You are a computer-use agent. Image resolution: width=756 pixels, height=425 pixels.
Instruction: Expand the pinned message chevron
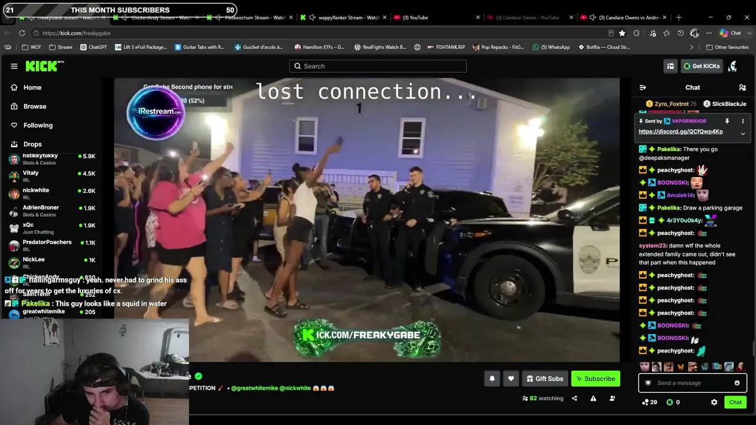743,133
